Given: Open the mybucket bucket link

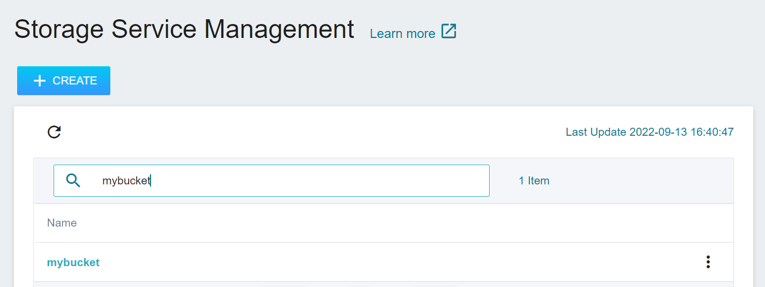Looking at the screenshot, I should click(73, 262).
